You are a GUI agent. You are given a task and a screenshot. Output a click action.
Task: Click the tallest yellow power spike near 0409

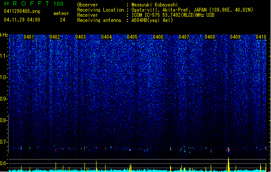[228, 164]
